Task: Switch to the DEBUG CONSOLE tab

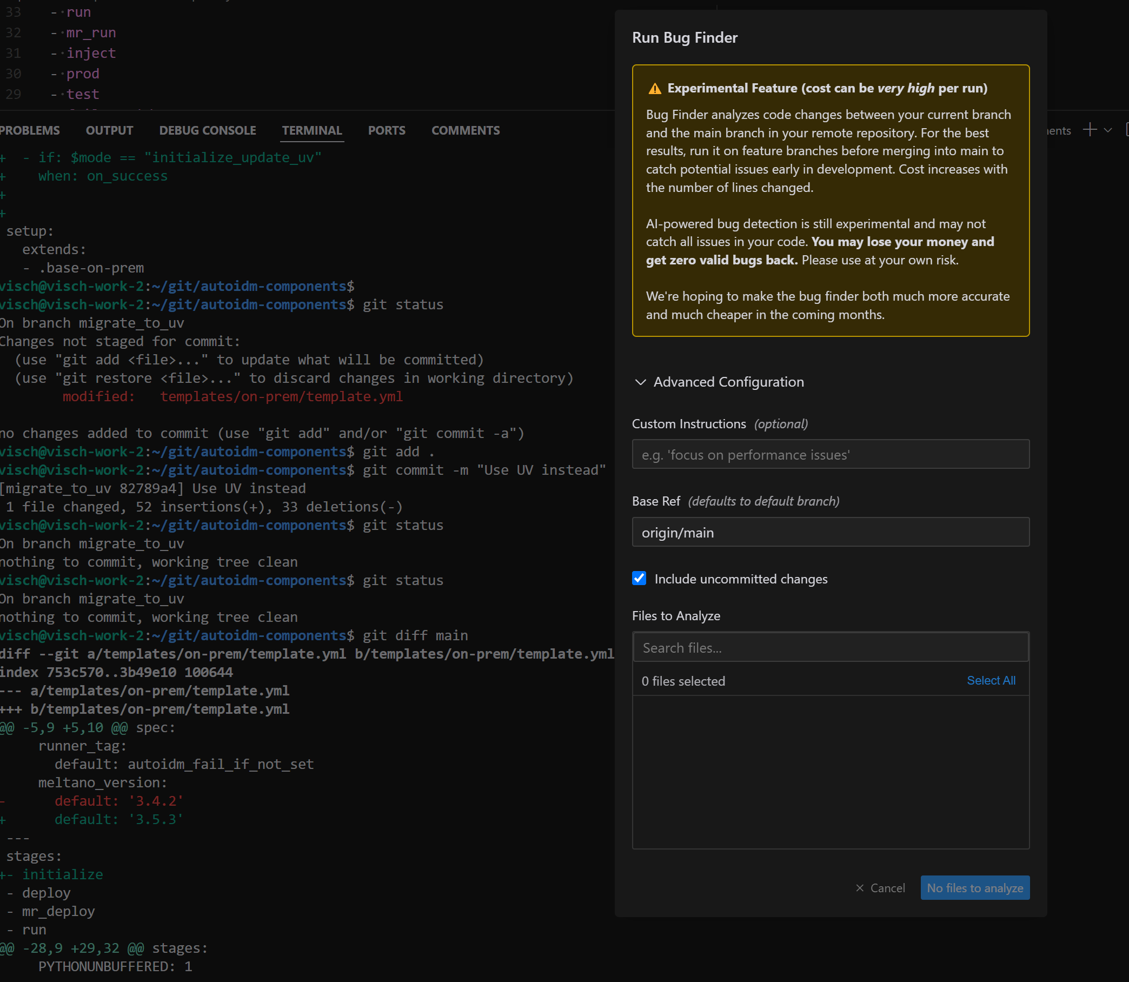Action: 208,130
